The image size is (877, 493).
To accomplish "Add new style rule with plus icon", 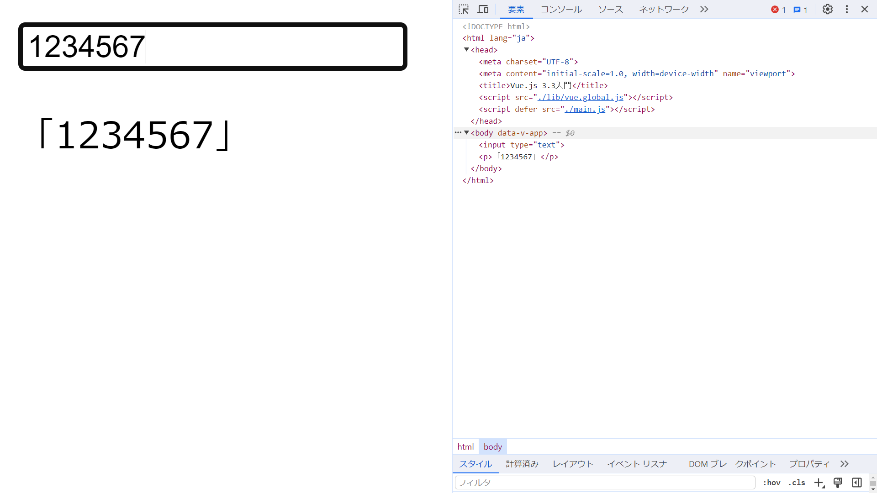I will (x=819, y=483).
